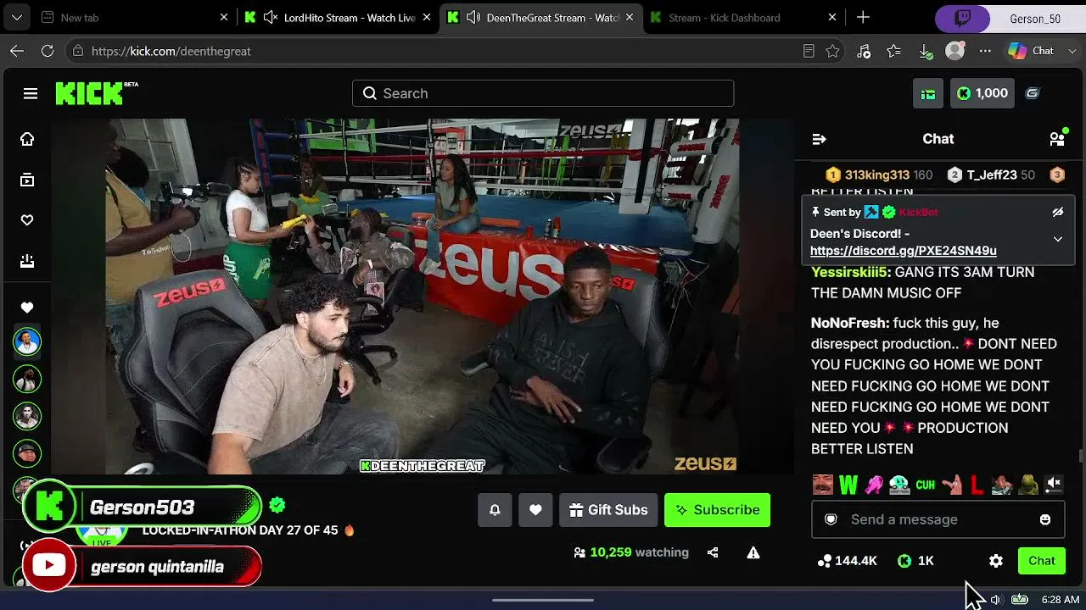Viewport: 1086px width, 610px height.
Task: Switch to the Stream - Kick Dashboard tab
Action: pyautogui.click(x=743, y=17)
